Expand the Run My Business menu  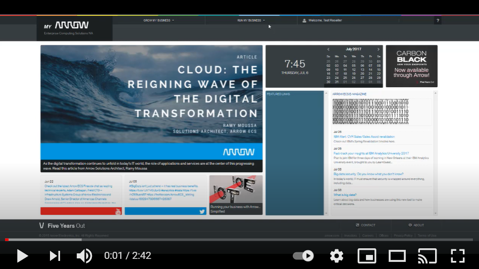[251, 21]
